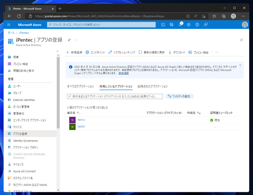Select アプリの登録 in the left menu

tap(30, 134)
